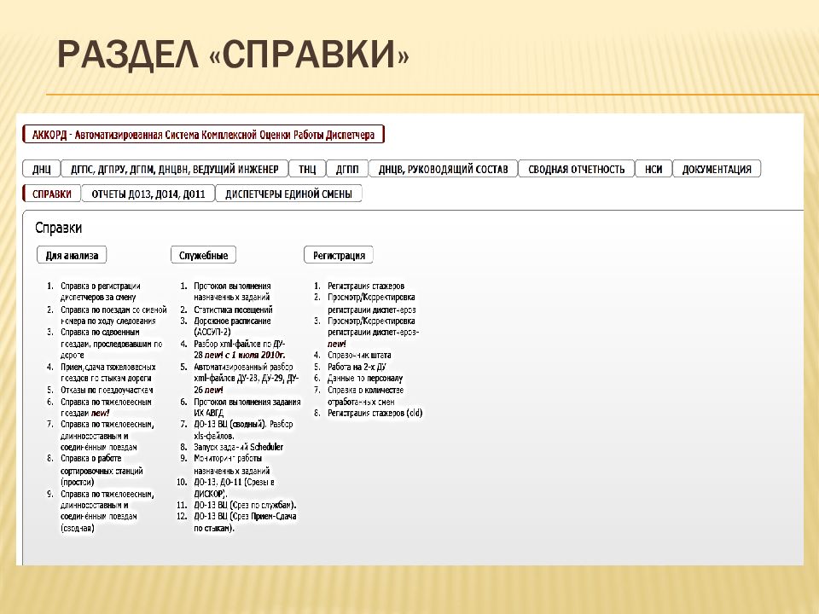Open Работа на 2-х ДУ link
819x614 pixels.
pyautogui.click(x=357, y=367)
